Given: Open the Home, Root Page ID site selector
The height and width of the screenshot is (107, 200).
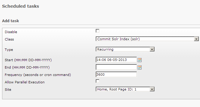Looking at the screenshot, I should click(x=125, y=89).
